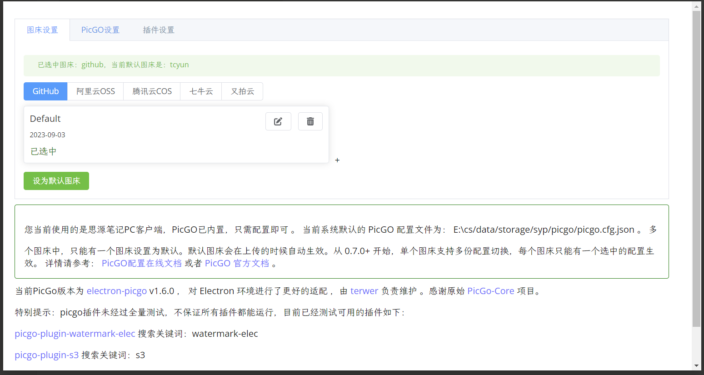Select the Default configuration card title
The image size is (704, 375).
(45, 119)
